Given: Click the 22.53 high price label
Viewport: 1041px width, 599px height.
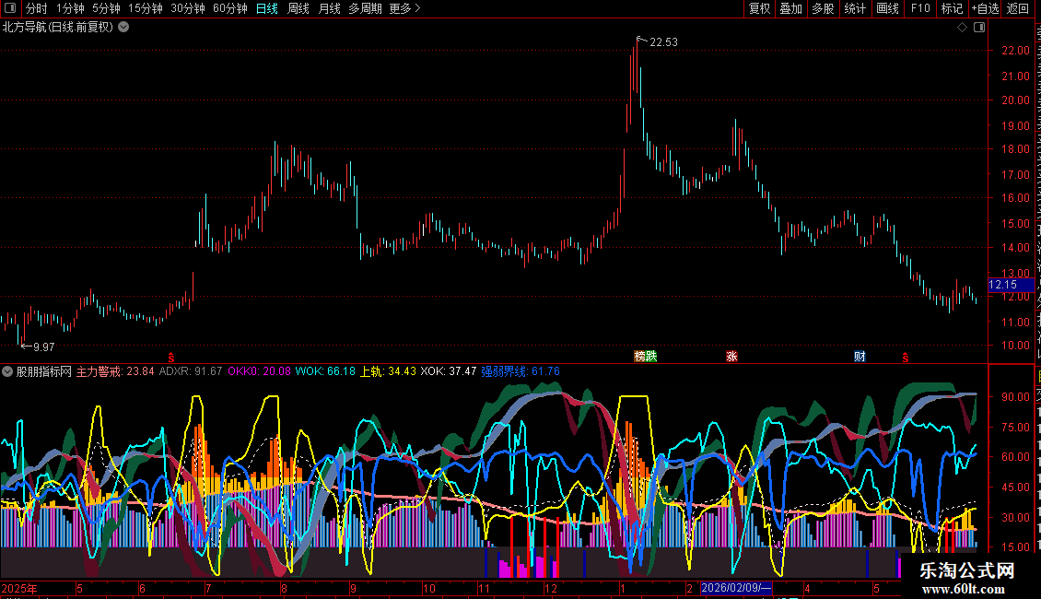Looking at the screenshot, I should tap(663, 42).
